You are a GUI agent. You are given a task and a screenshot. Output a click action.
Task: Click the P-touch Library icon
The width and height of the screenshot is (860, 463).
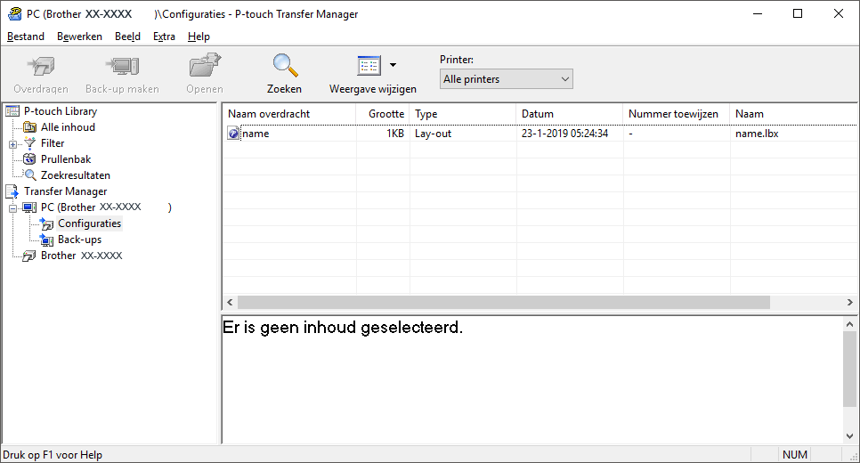pos(12,111)
